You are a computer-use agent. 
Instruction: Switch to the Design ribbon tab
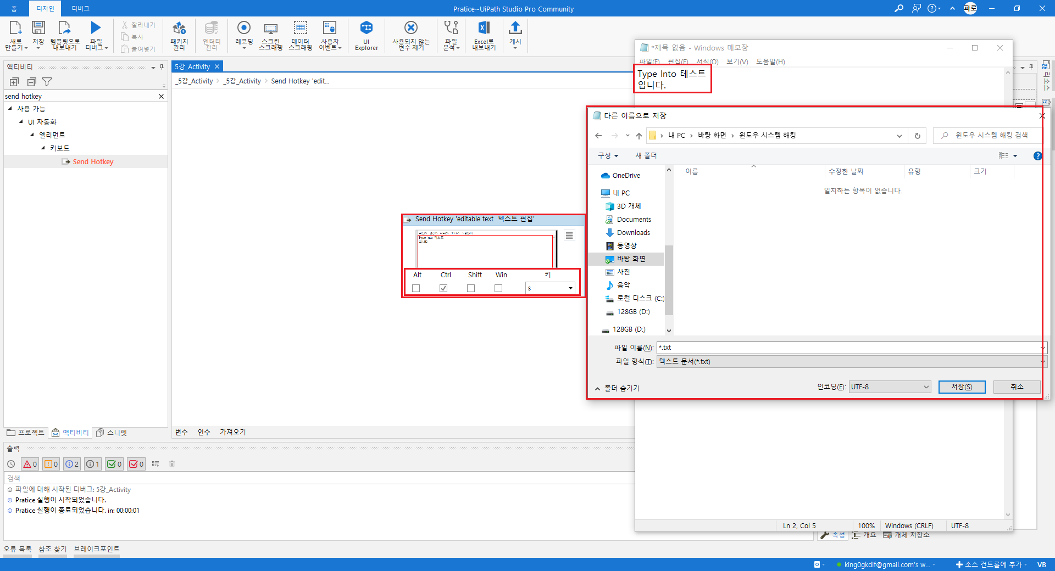pos(45,8)
